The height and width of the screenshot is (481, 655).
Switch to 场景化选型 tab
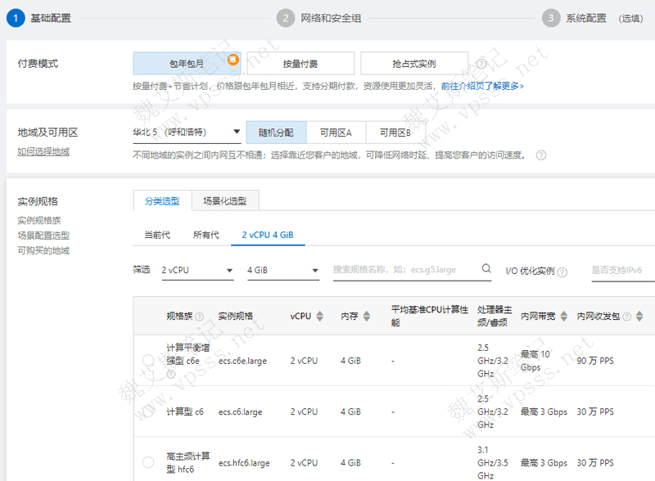point(224,201)
